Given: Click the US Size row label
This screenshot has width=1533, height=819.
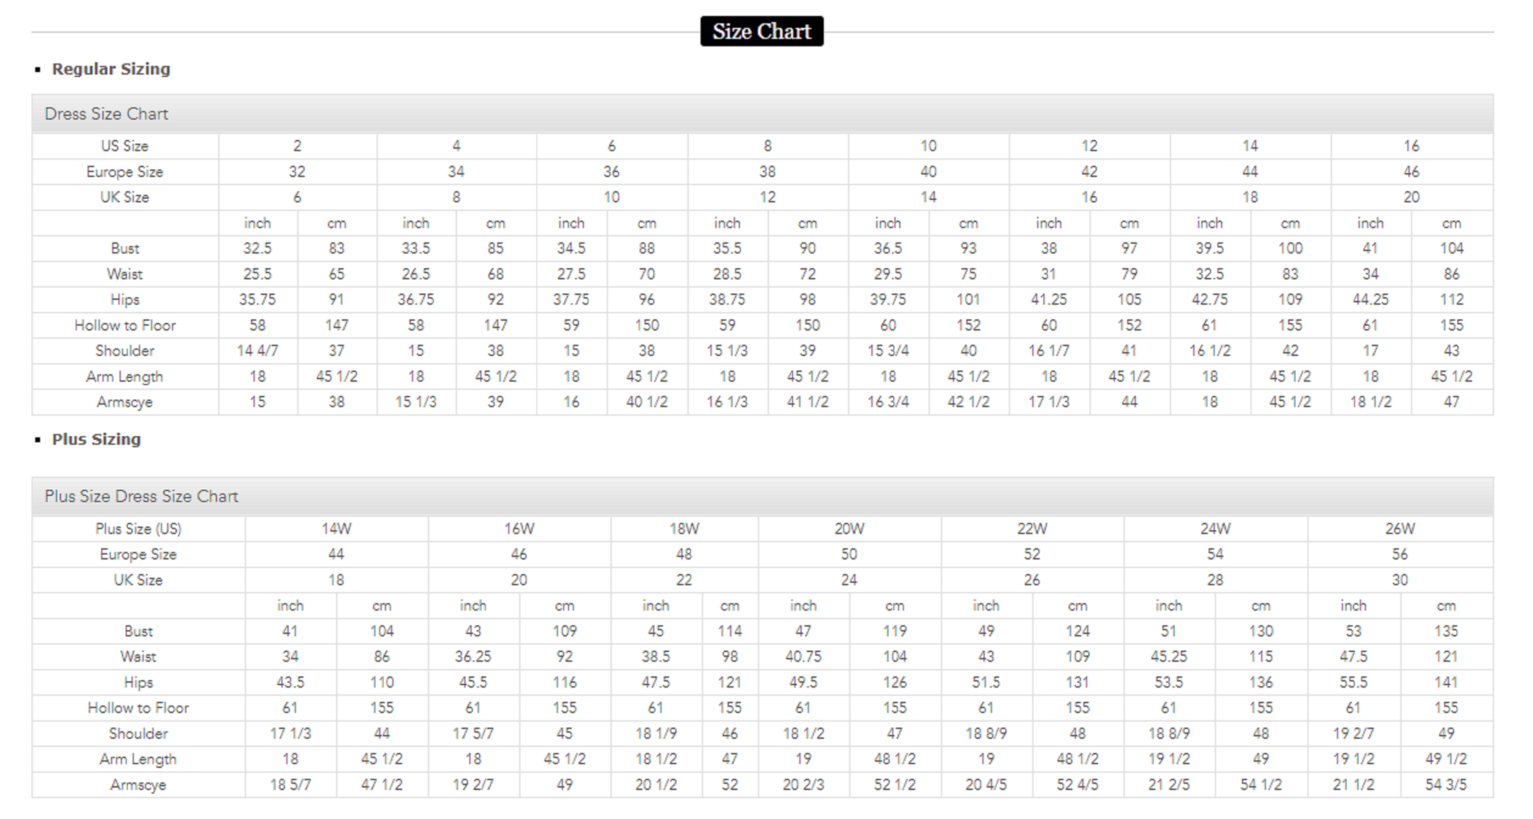Looking at the screenshot, I should click(124, 146).
